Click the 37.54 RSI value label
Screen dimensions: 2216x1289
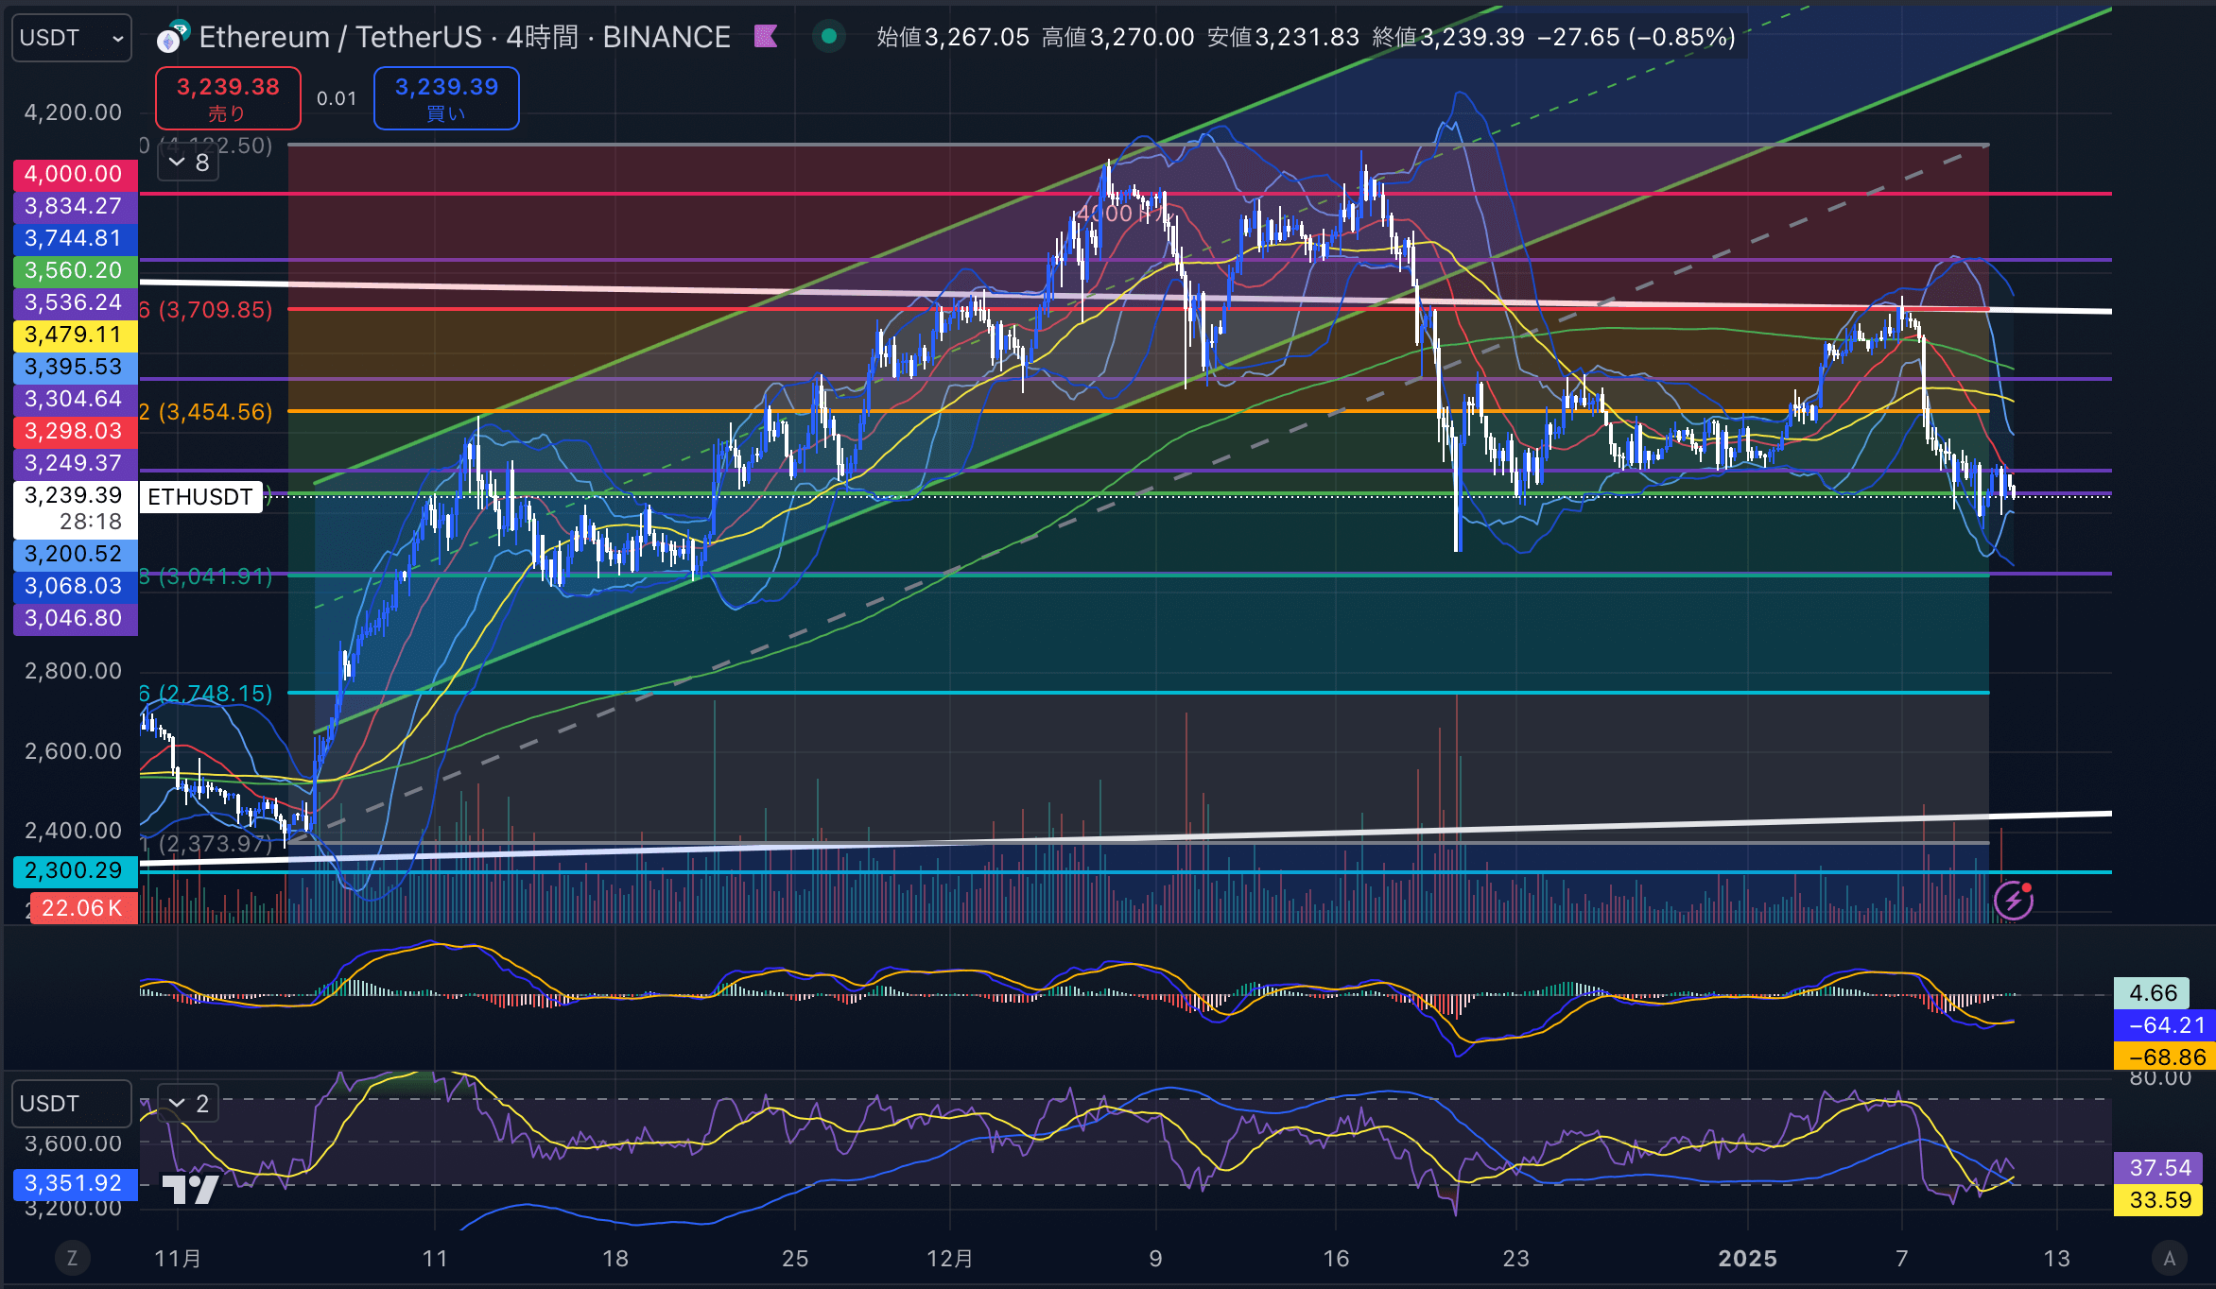click(2159, 1168)
